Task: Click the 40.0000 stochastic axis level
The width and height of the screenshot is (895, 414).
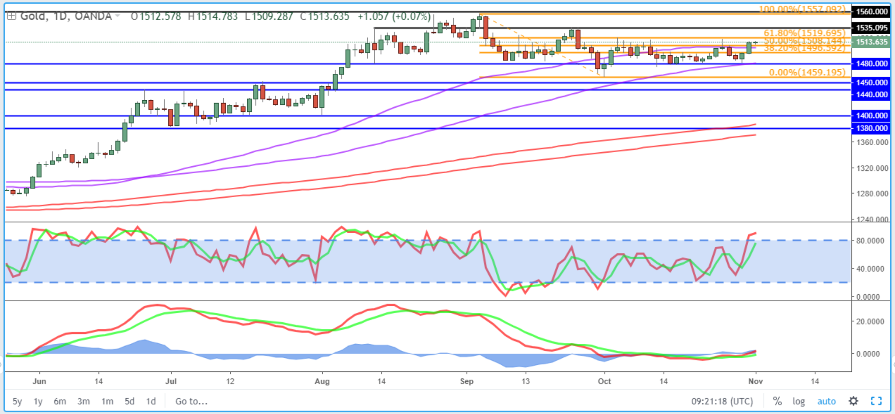Action: 870,269
